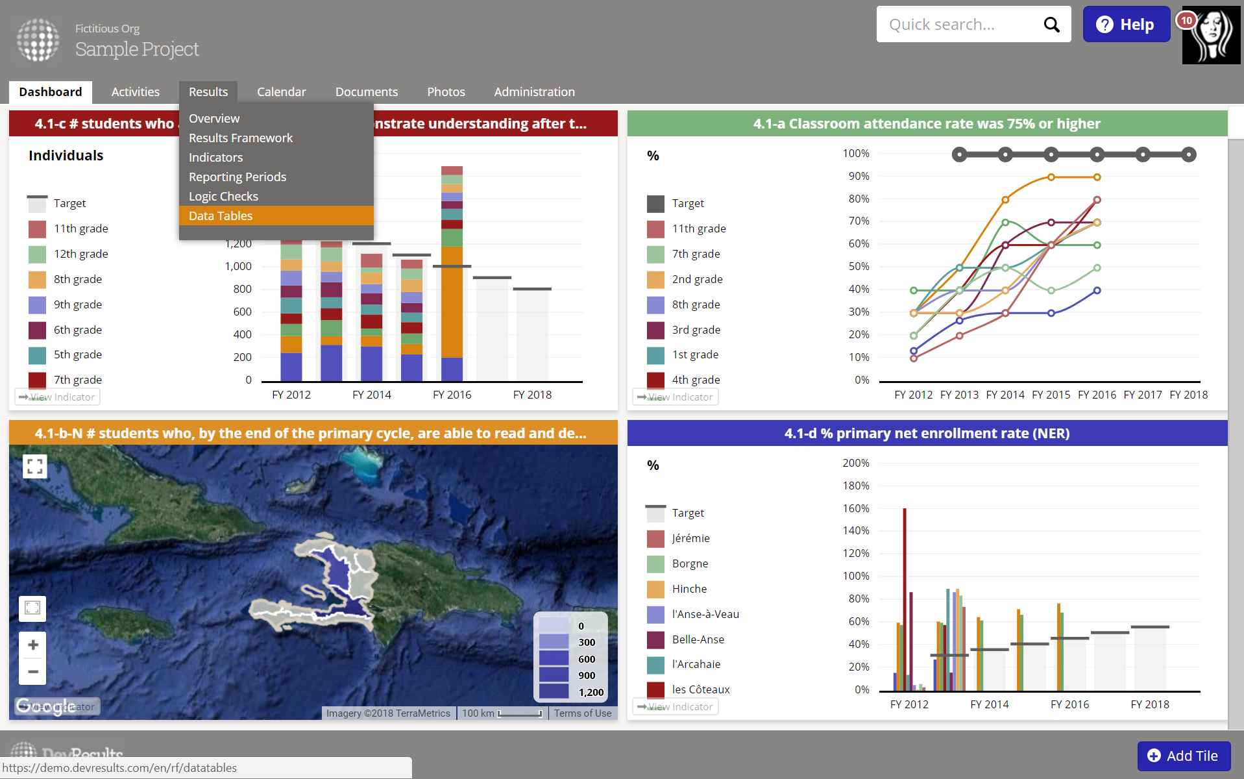Toggle Belle-Anse legend swatch
Viewport: 1244px width, 779px height.
(x=655, y=640)
